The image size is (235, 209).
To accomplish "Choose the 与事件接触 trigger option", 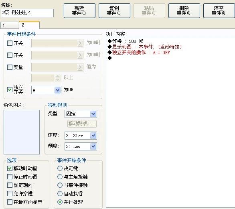I will [60, 185].
